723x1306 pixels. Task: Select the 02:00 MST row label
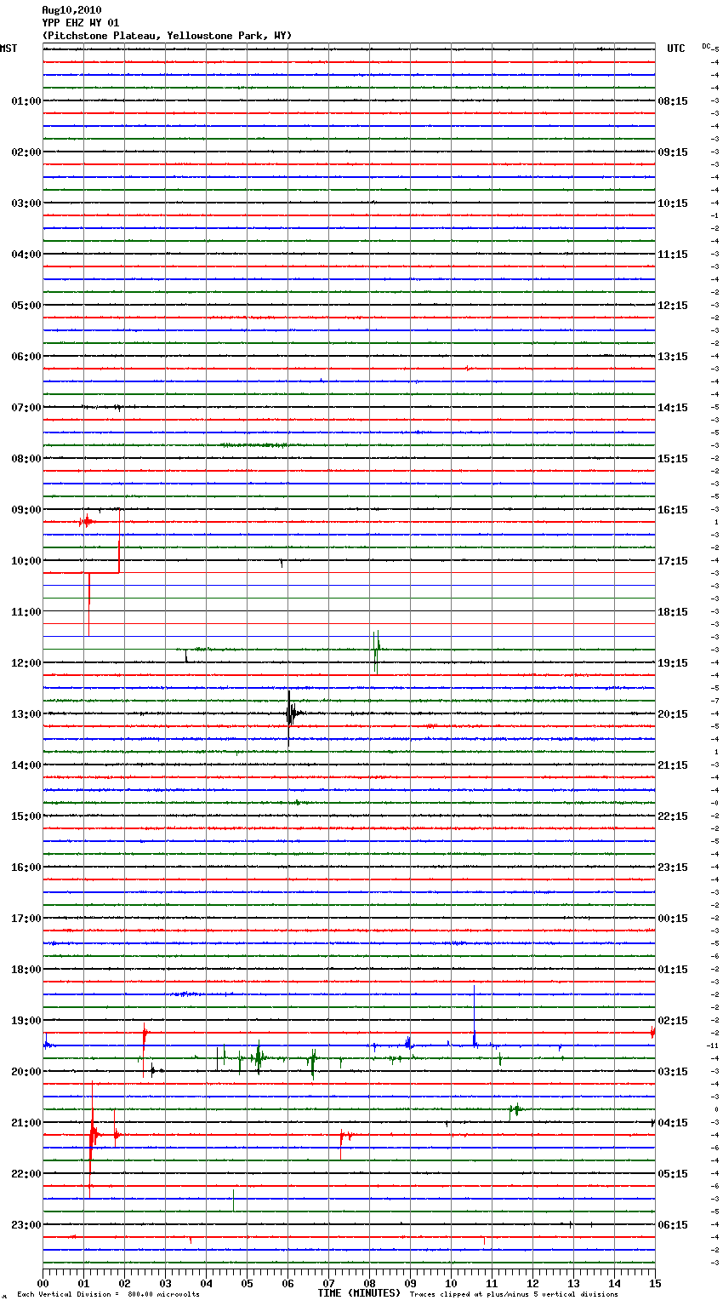coord(26,152)
